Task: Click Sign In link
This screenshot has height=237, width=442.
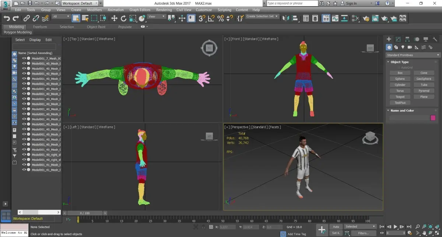Action: click(x=351, y=3)
